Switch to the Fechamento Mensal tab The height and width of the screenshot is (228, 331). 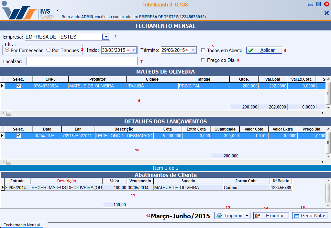click(22, 225)
